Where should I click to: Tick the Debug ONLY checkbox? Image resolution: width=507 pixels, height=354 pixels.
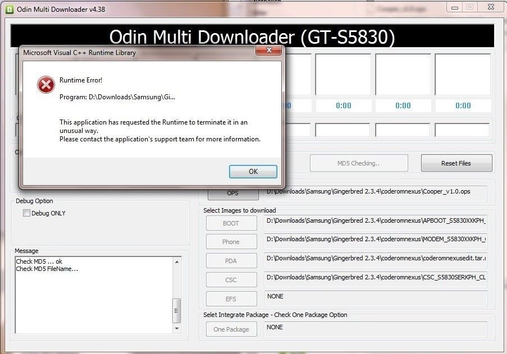tap(26, 213)
